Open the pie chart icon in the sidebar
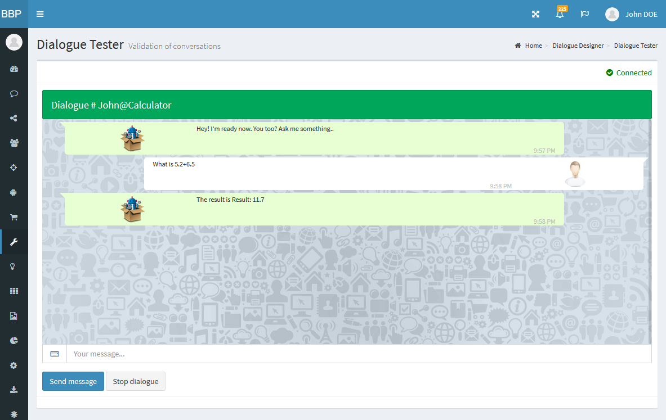The height and width of the screenshot is (420, 666). coord(14,340)
